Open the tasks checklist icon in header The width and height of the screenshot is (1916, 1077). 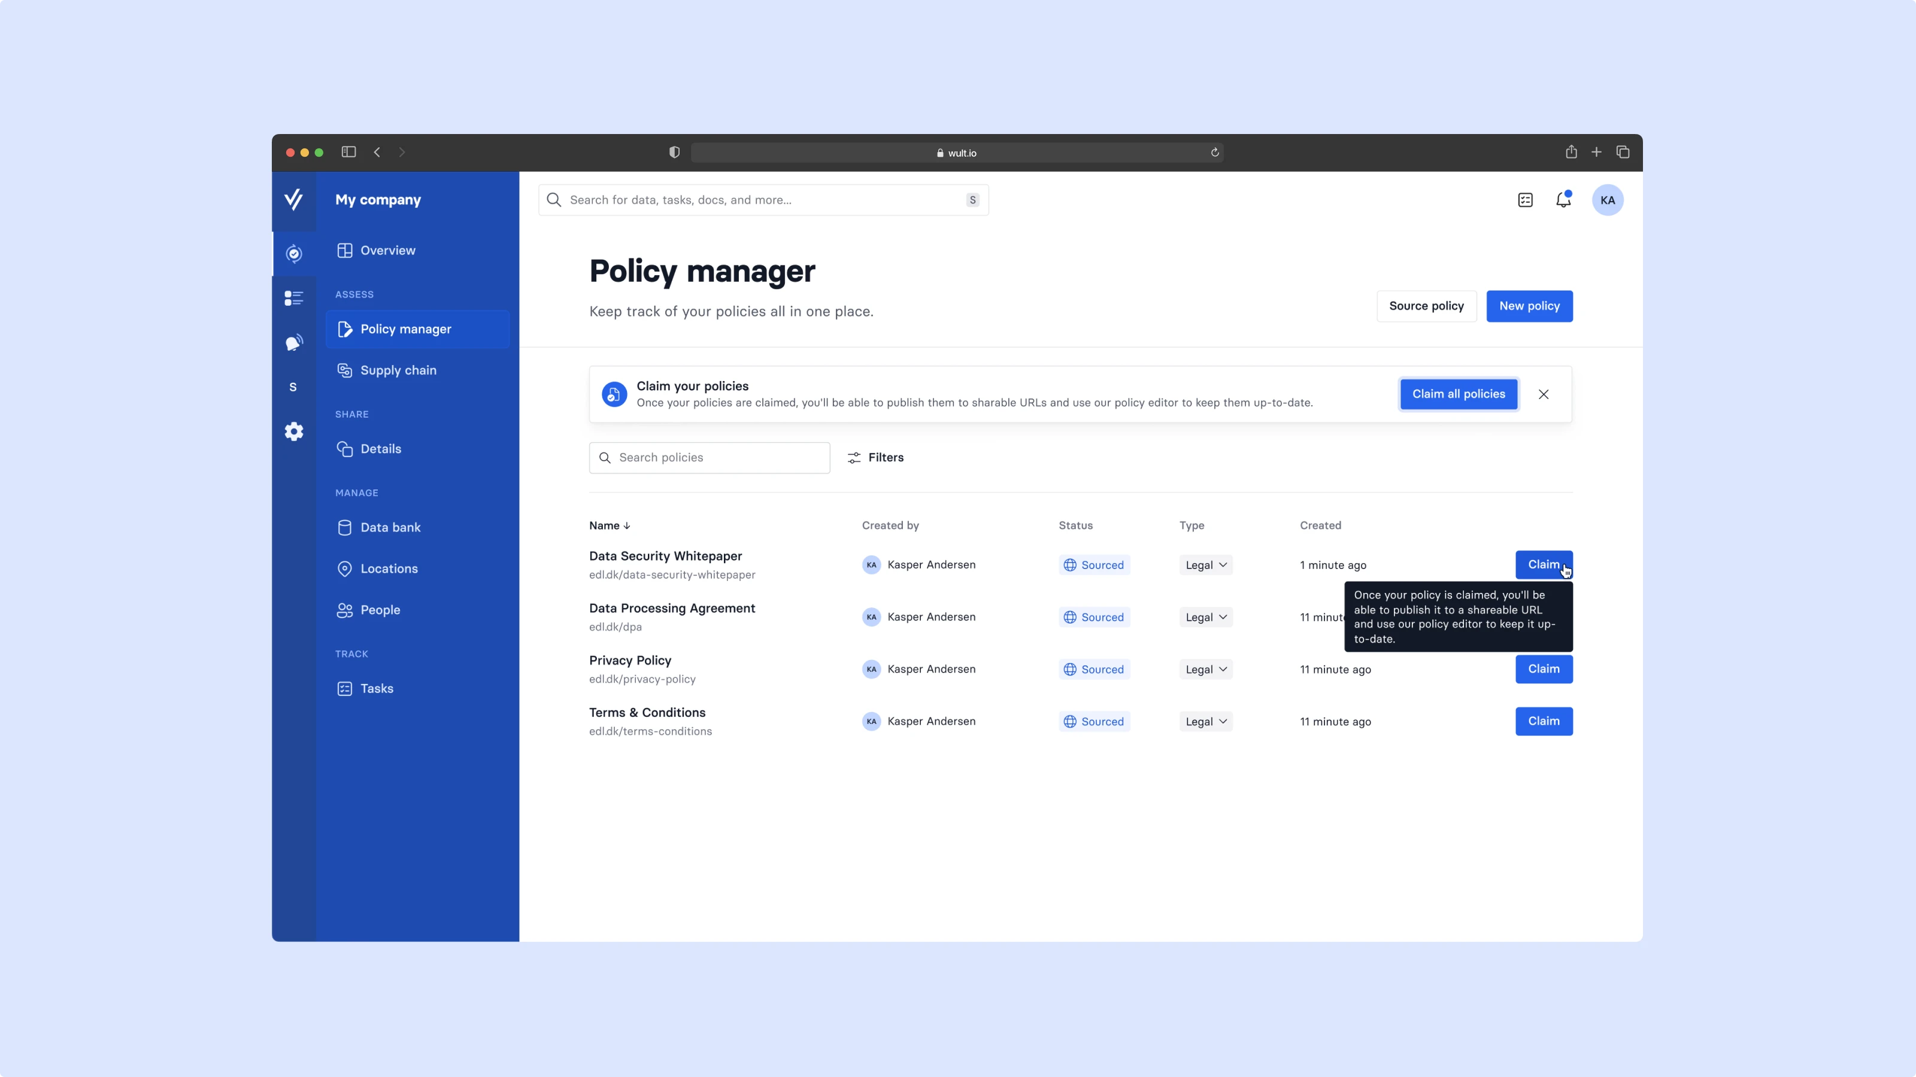pos(1525,200)
